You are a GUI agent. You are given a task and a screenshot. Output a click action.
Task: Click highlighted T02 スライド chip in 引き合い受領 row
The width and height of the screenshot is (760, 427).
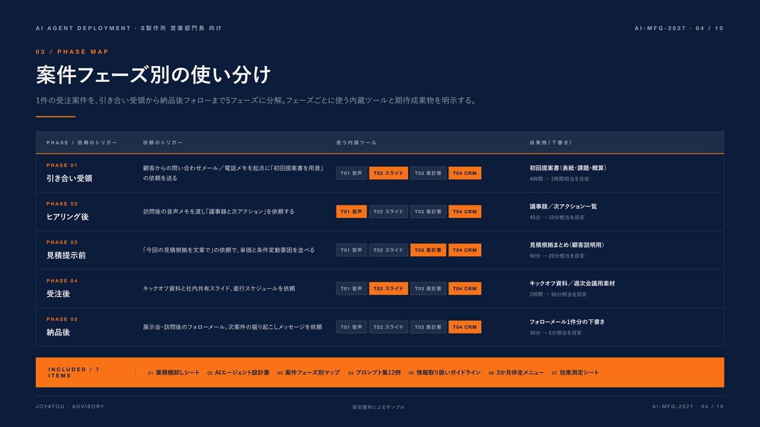click(x=389, y=173)
